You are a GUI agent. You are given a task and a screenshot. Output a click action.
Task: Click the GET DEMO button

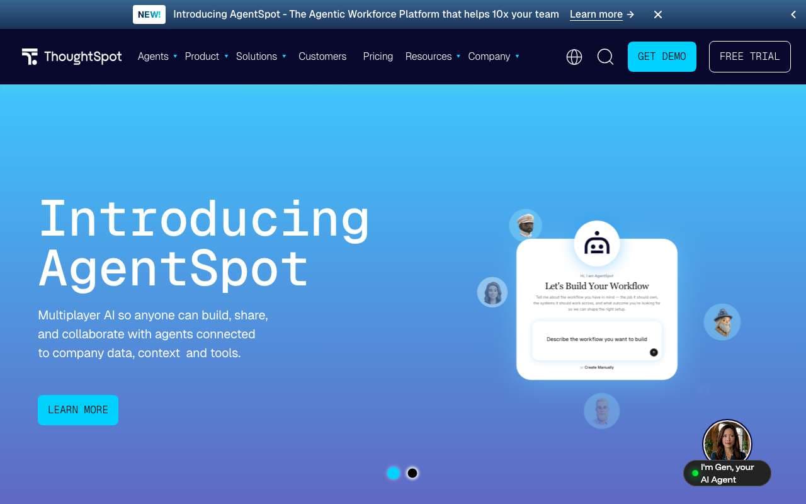[x=662, y=57]
